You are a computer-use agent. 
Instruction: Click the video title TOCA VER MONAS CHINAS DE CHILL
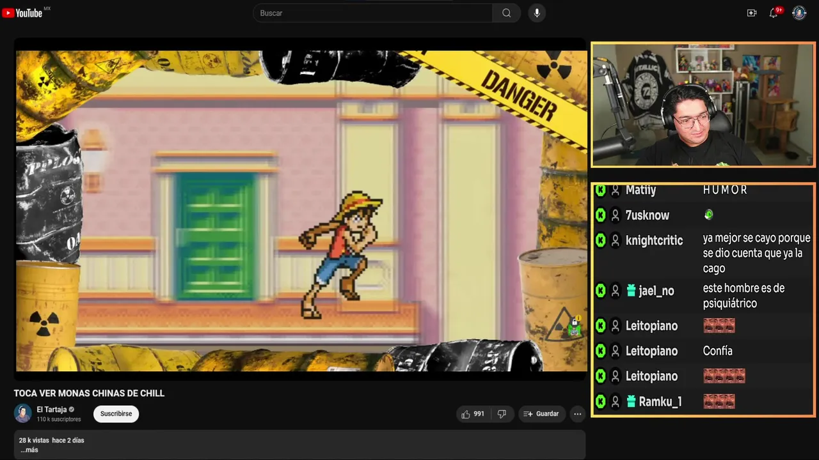90,394
